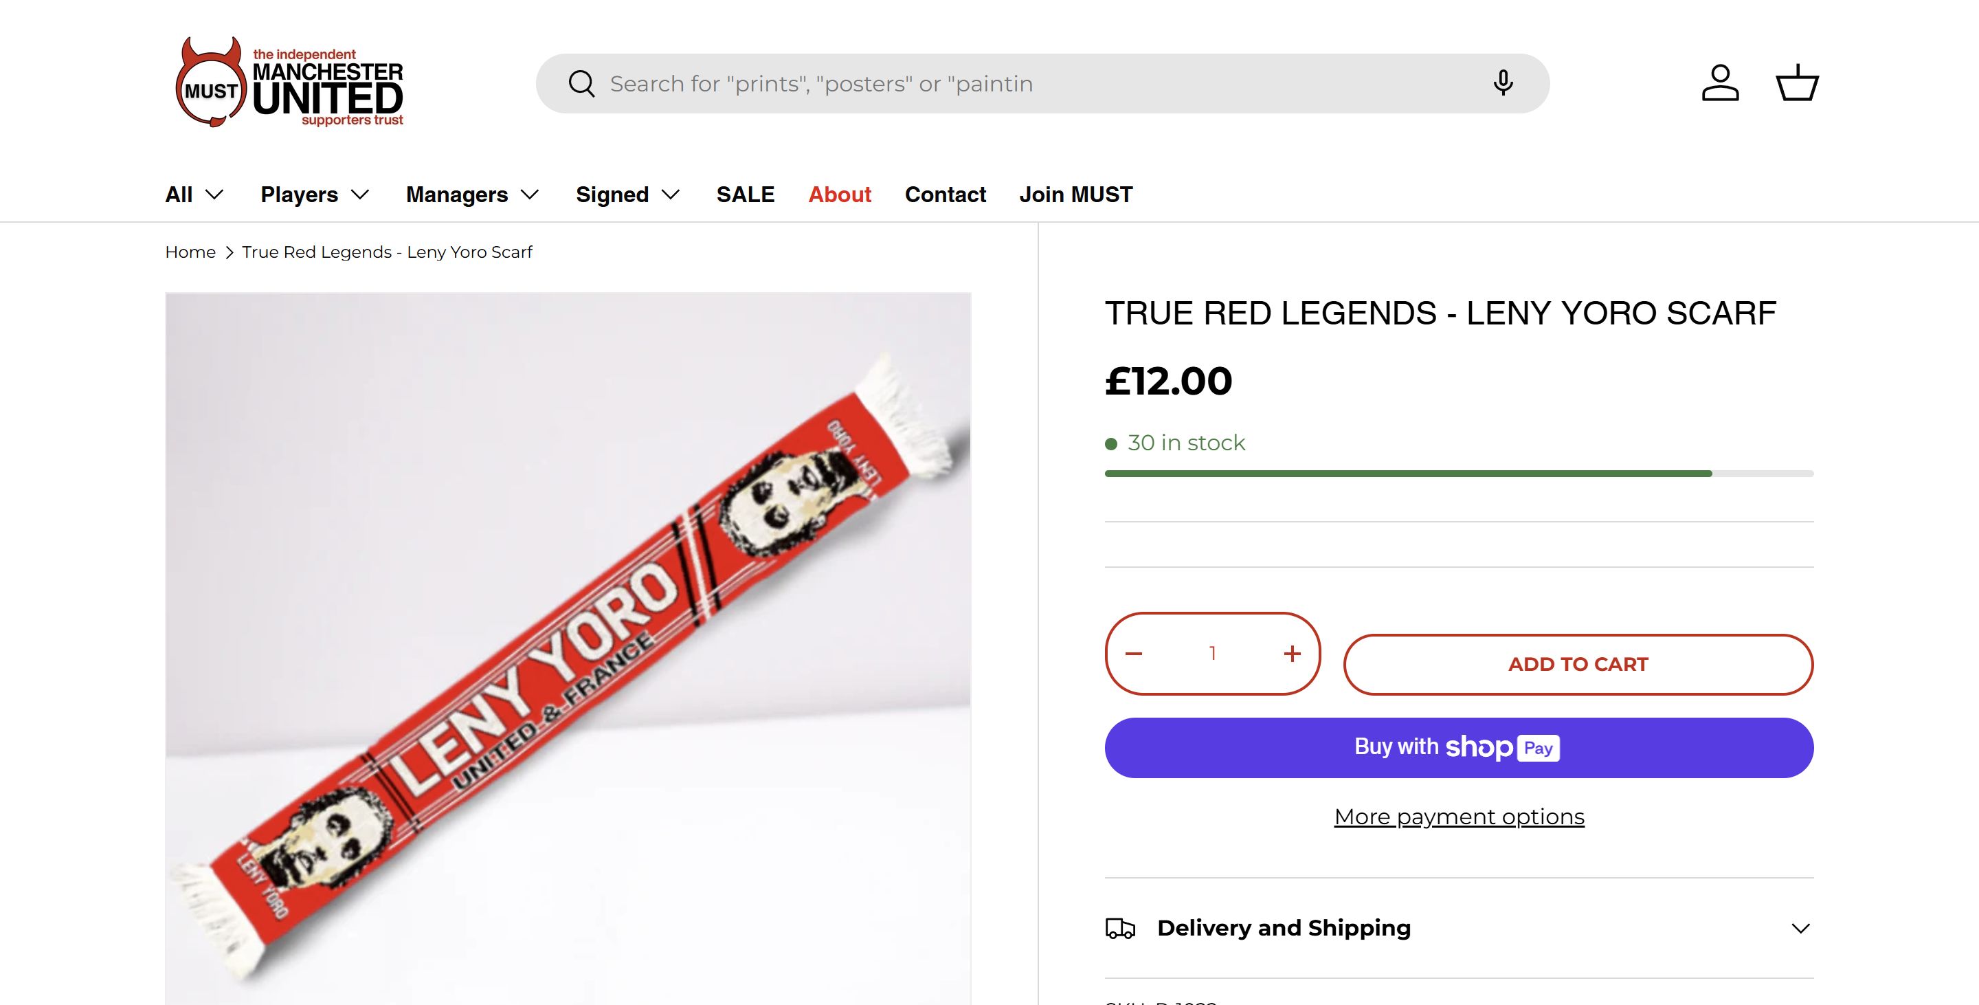
Task: Decrease quantity with the minus icon
Action: point(1134,654)
